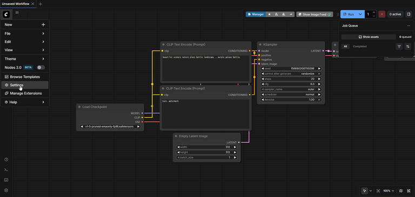Screen dimensions: 415x197
Task: Open the Run button dropdown chevron
Action: (x=360, y=14)
